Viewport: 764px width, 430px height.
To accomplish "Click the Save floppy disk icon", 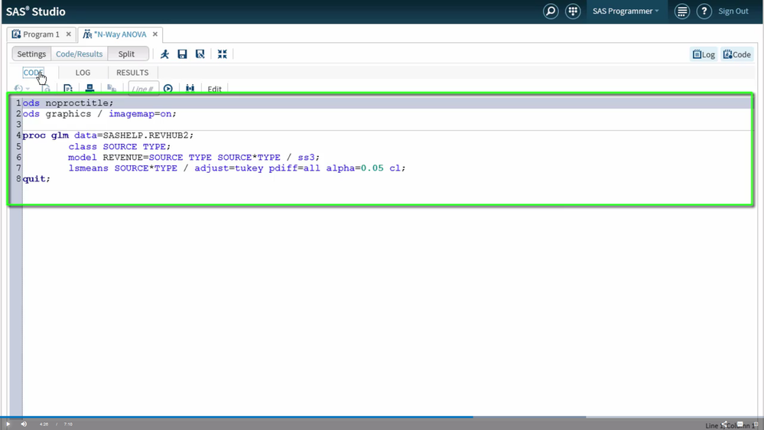I will (x=182, y=54).
